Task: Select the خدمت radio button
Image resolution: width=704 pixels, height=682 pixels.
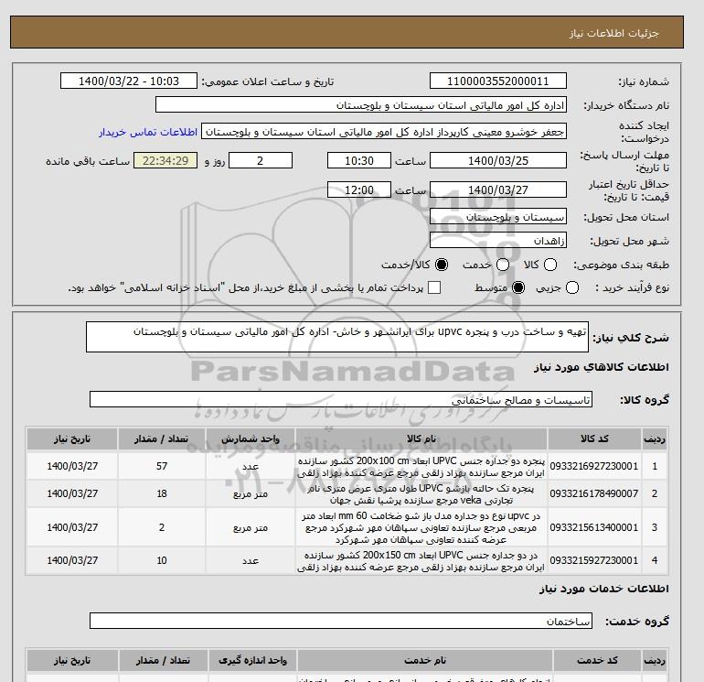Action: (503, 265)
